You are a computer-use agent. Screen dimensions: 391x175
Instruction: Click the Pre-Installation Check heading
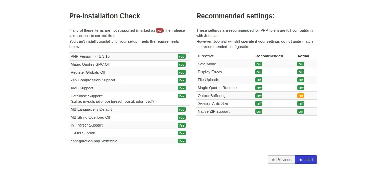pyautogui.click(x=105, y=16)
